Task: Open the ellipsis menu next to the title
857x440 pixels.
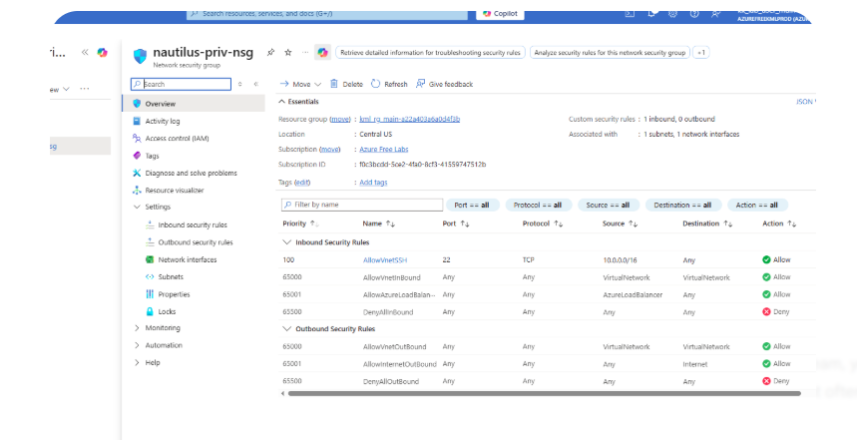Action: coord(305,53)
